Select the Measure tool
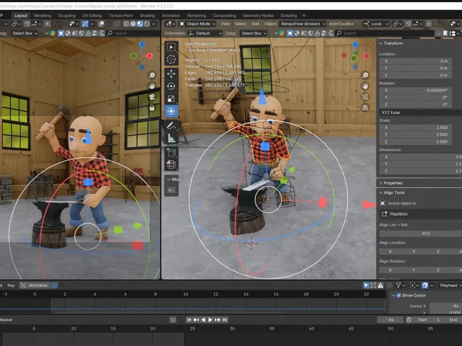462x346 pixels. 171,138
